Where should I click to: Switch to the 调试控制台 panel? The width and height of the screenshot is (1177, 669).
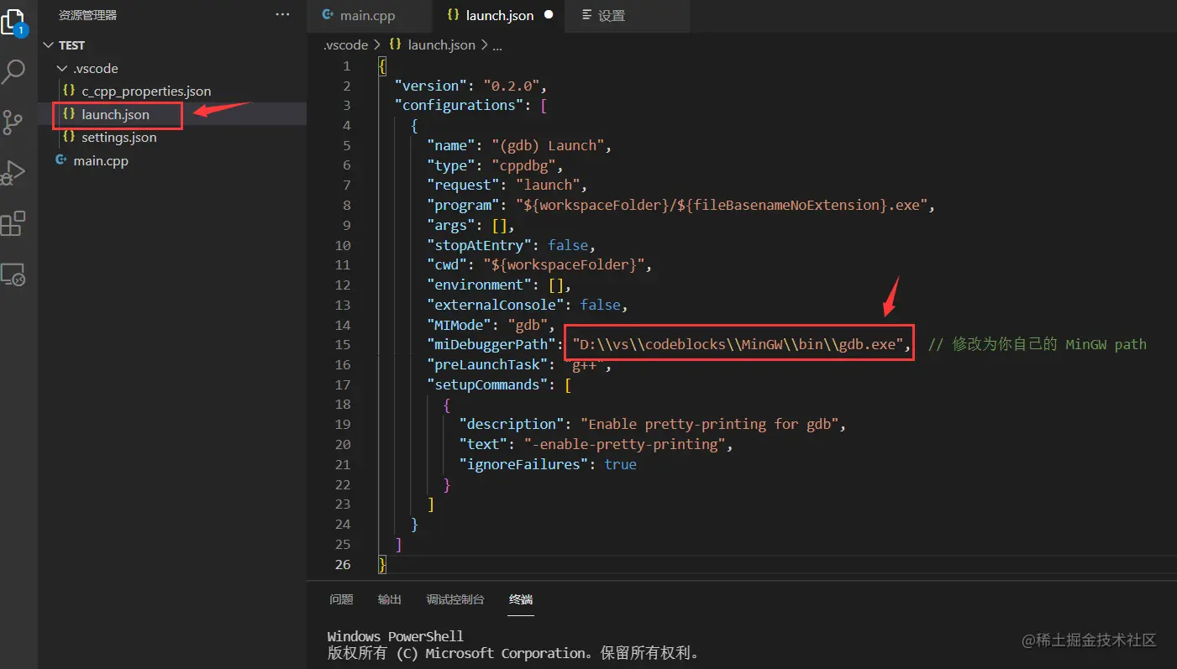455,599
